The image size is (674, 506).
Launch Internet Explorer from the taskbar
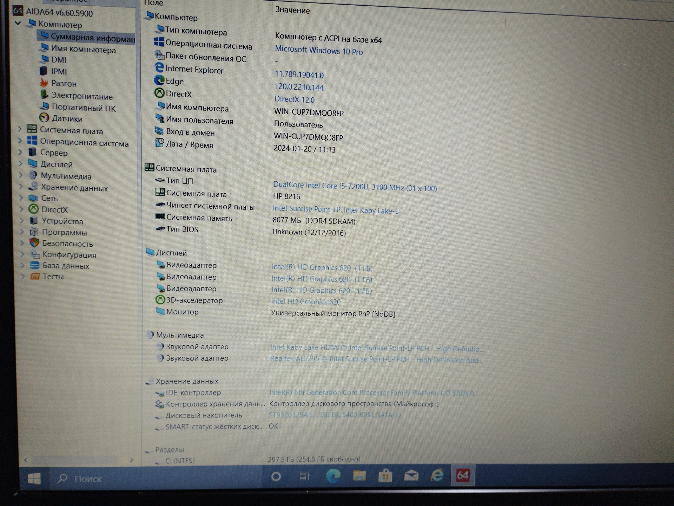437,475
